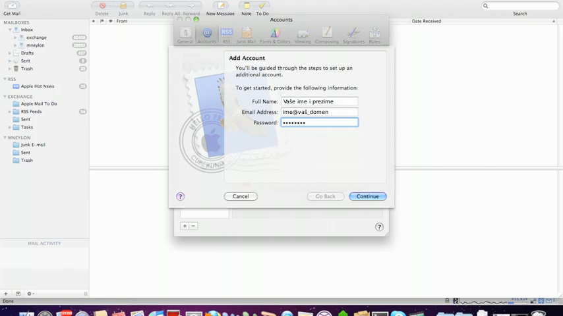563x316 pixels.
Task: Open the sidebar action gear menu
Action: click(x=30, y=294)
